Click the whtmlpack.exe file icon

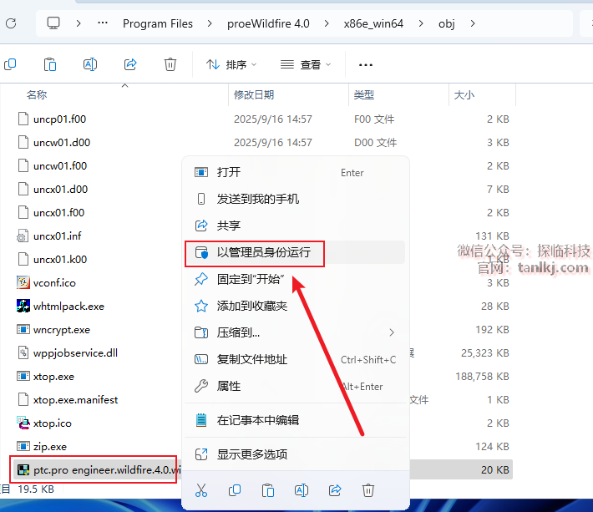[23, 306]
